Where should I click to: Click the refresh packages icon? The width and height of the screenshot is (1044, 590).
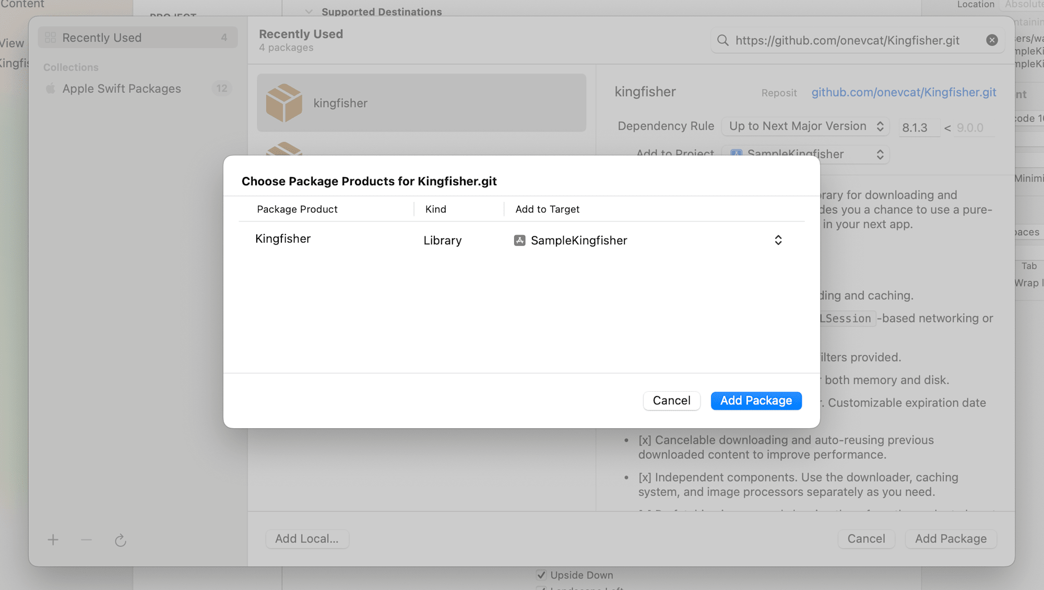tap(121, 540)
